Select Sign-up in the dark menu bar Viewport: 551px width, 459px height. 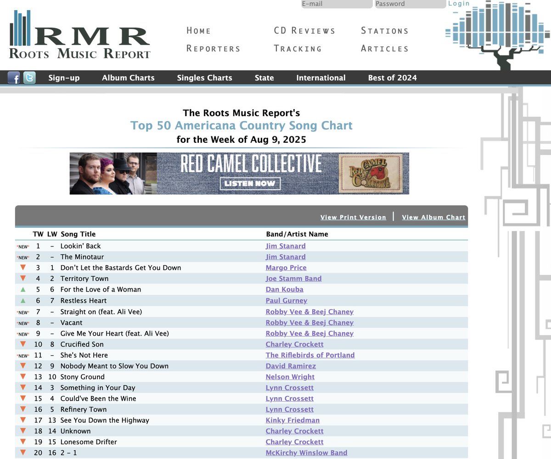tap(64, 78)
